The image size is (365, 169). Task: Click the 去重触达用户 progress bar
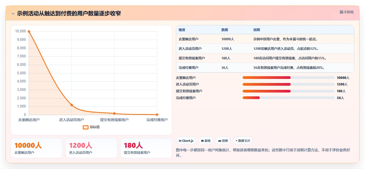coord(289,78)
